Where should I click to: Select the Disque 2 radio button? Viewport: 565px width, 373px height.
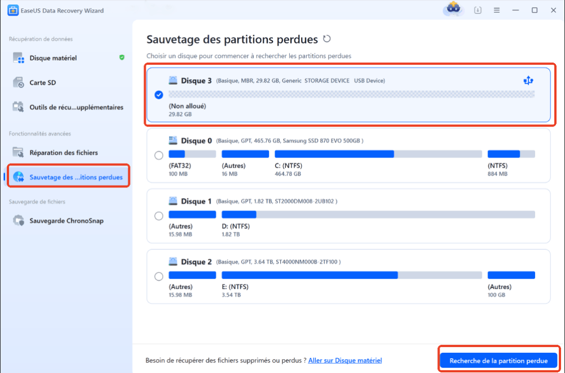click(x=159, y=277)
